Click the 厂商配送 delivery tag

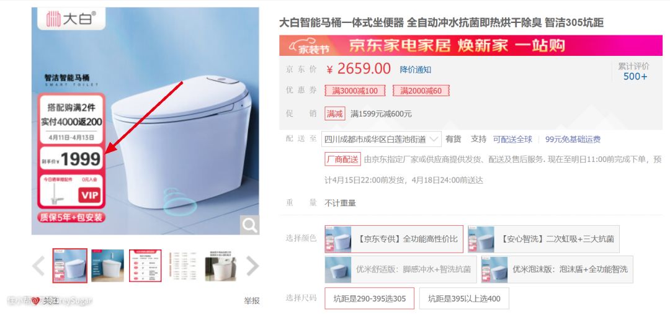[x=342, y=159]
